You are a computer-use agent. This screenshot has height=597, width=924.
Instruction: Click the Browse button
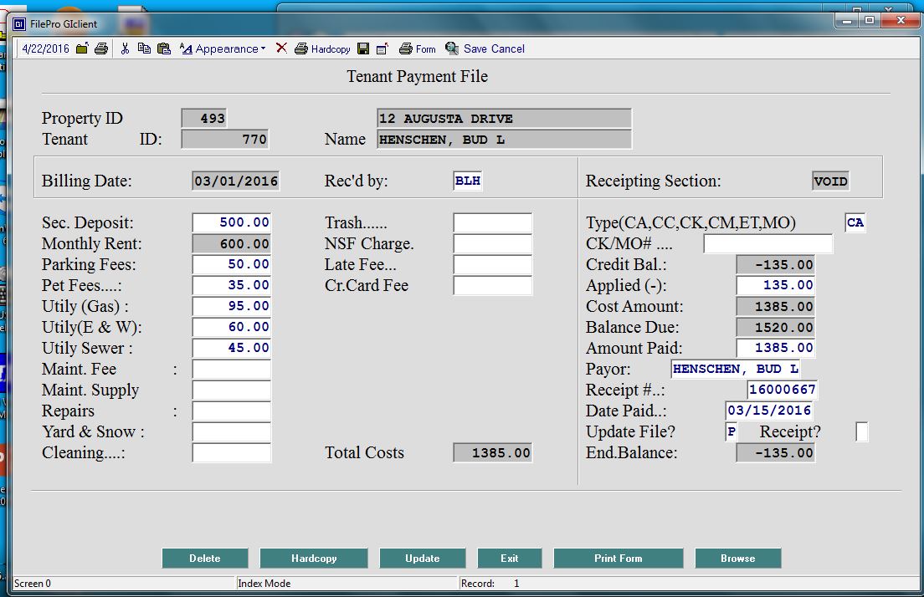click(737, 559)
